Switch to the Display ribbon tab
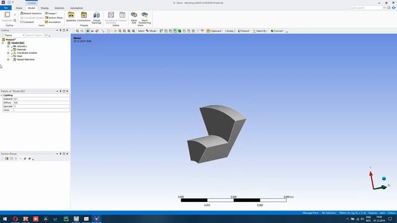The height and width of the screenshot is (223, 397). pos(45,8)
